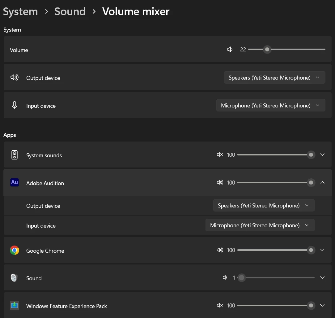Open Adobe Audition Output device dropdown
Screen dimensions: 335x318
tap(264, 206)
